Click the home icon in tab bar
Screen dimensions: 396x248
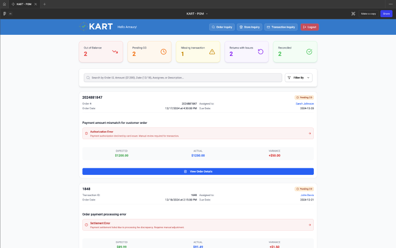tap(4, 4)
